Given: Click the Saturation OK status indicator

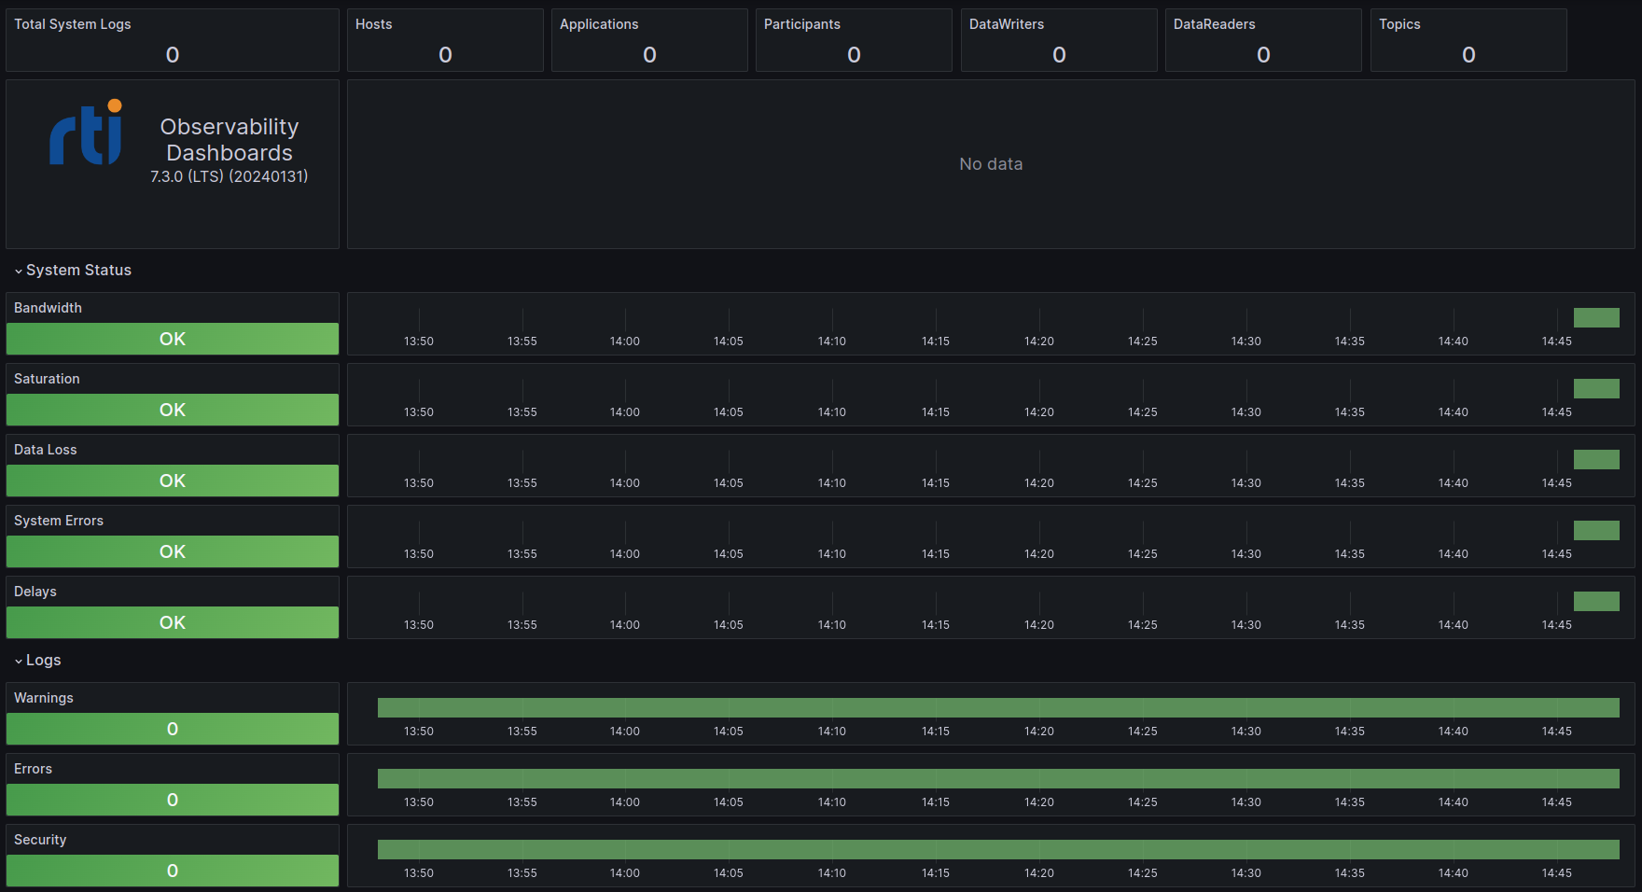Looking at the screenshot, I should click(172, 410).
